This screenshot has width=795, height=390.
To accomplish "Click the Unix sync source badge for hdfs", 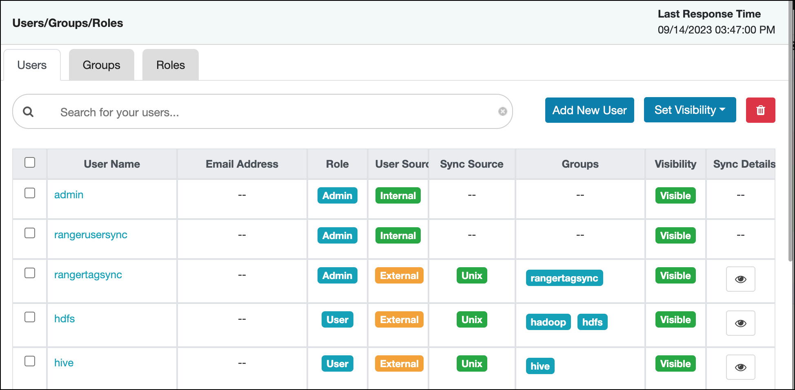I will (471, 319).
